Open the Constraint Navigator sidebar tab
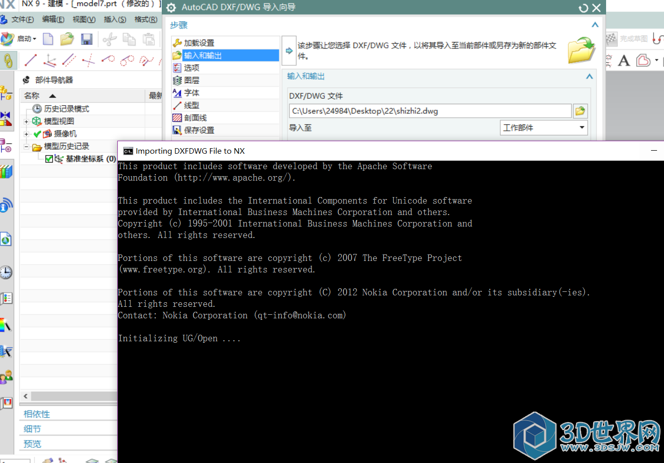 (x=6, y=119)
